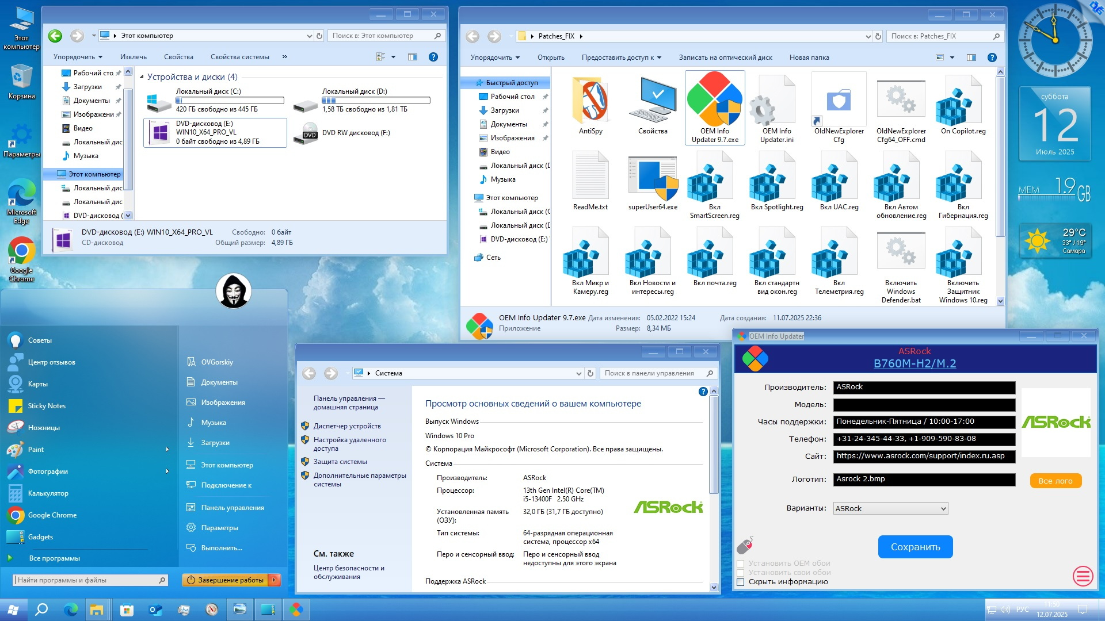Click the taskbar search magnifier icon
Viewport: 1105px width, 621px height.
click(41, 609)
